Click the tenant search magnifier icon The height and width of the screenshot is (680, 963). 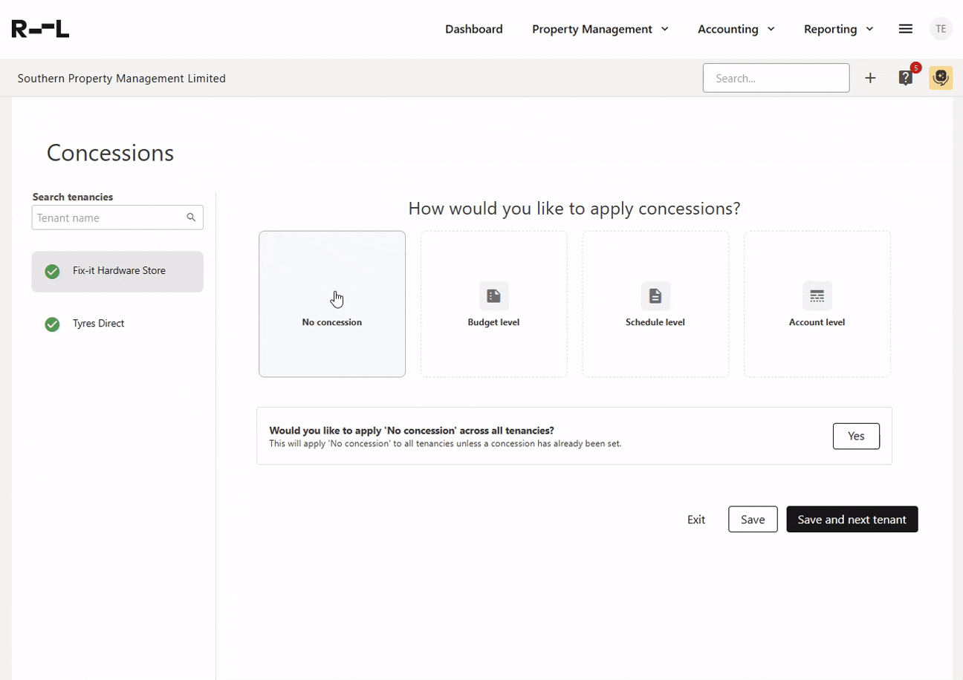191,218
